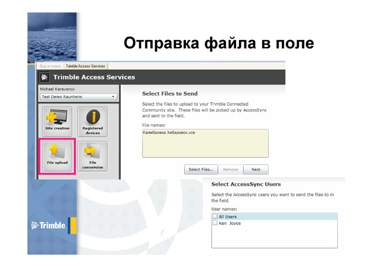Click the Select Files... button
Viewport: 378px width, 267px height.
(201, 169)
